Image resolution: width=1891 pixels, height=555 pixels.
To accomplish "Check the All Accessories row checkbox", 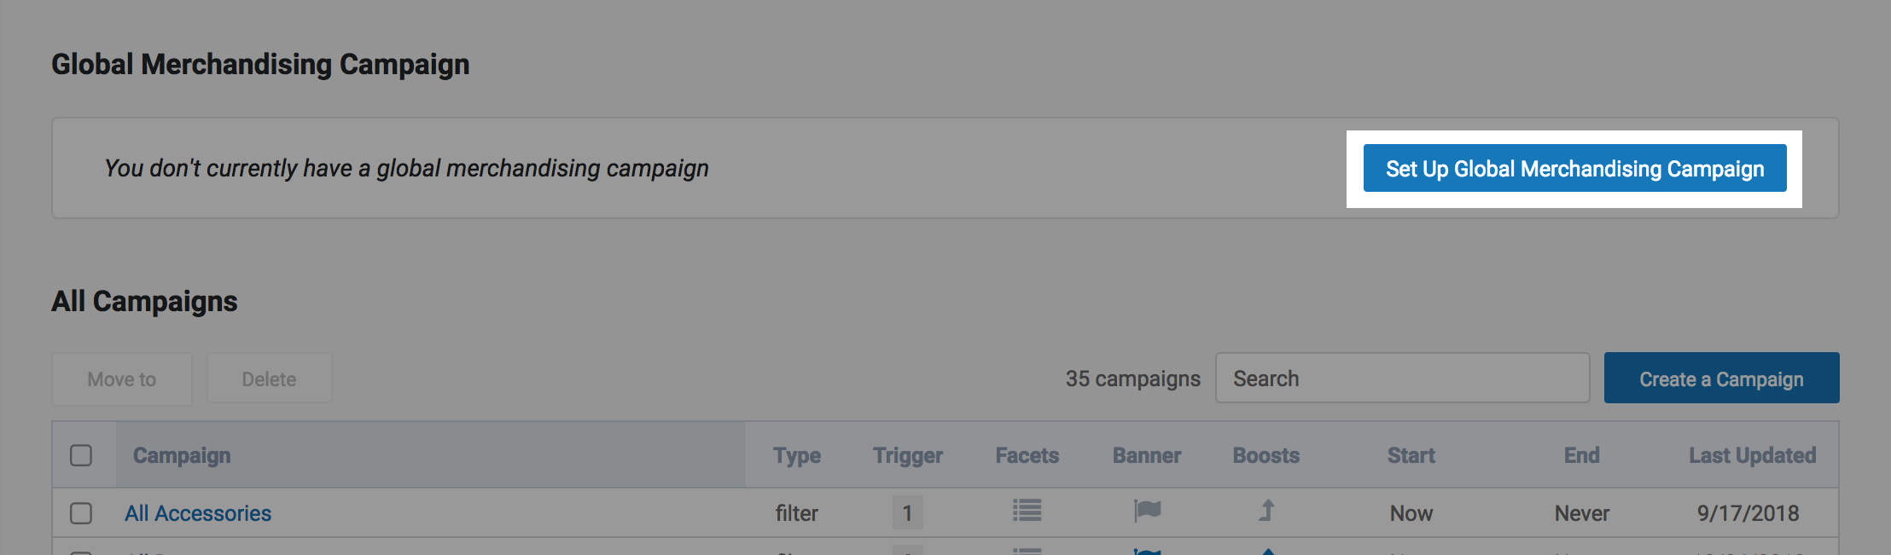I will click(x=81, y=513).
